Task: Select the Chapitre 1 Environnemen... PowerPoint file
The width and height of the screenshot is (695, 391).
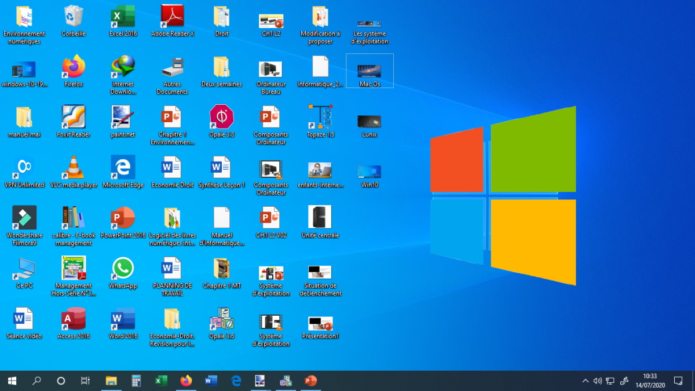Action: point(172,126)
